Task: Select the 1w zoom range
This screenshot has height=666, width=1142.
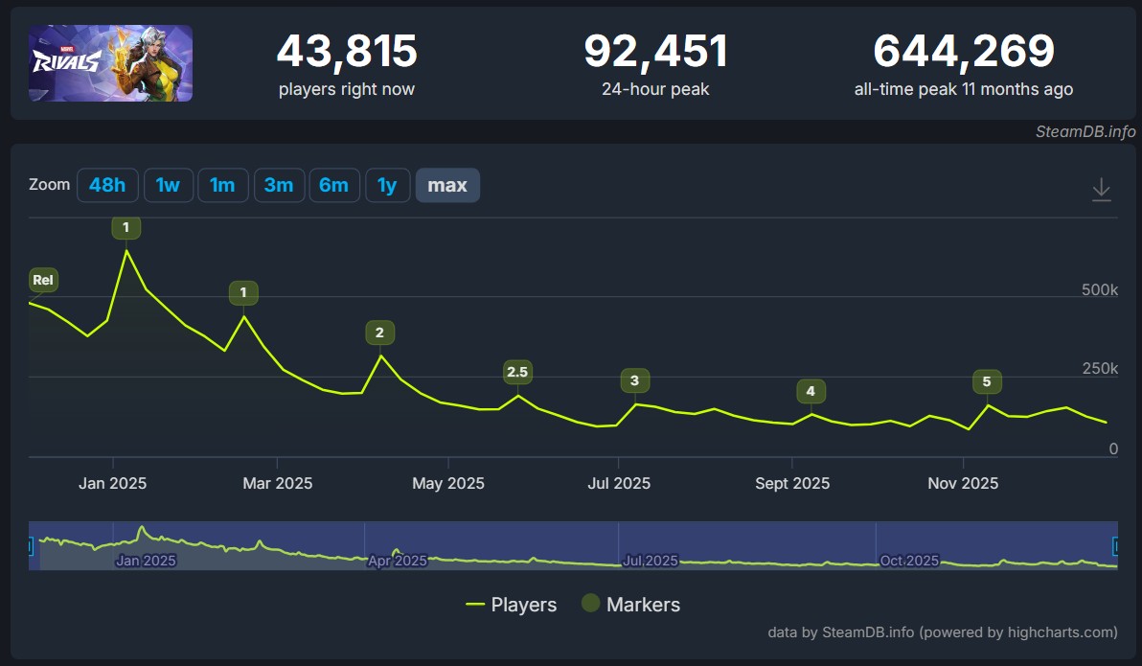Action: click(x=168, y=185)
